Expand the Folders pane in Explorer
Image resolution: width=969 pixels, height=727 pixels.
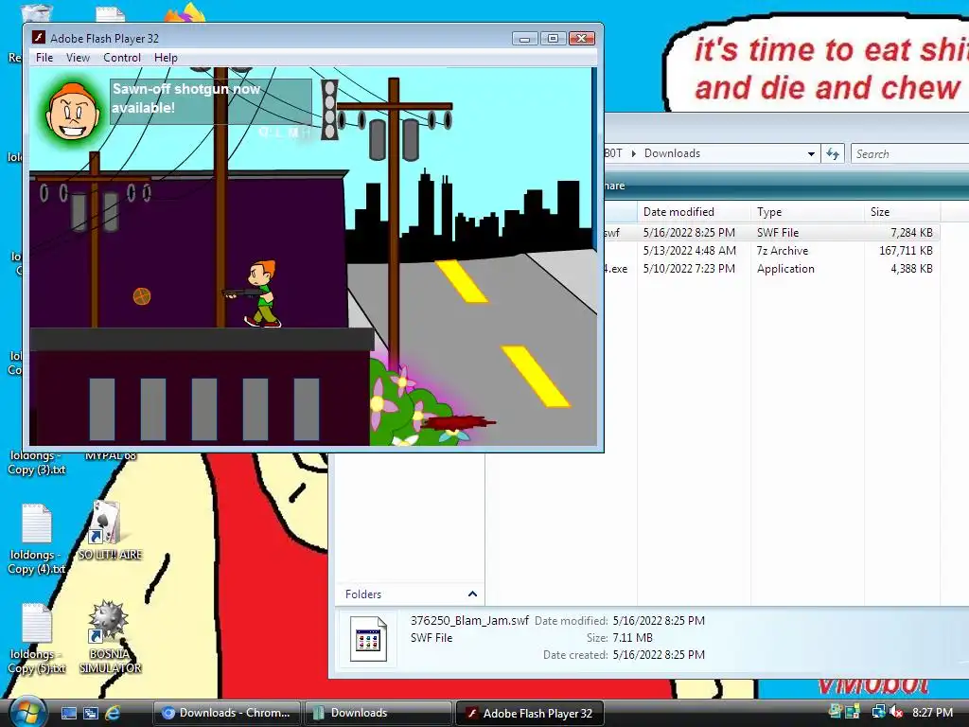click(x=472, y=594)
